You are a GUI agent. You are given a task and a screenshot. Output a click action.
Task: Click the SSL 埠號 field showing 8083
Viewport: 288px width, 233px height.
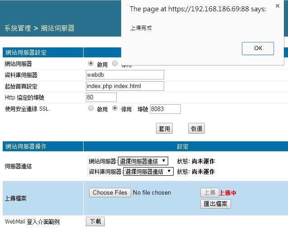click(165, 109)
